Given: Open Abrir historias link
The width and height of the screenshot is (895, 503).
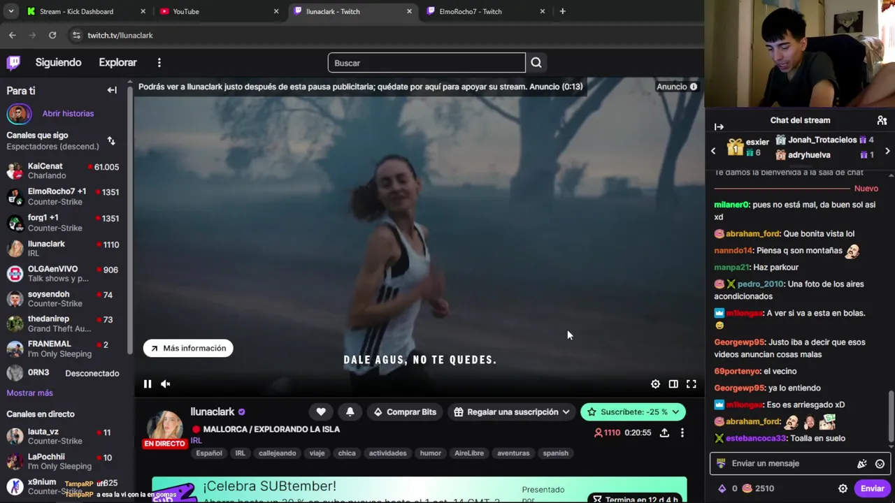Looking at the screenshot, I should [68, 113].
